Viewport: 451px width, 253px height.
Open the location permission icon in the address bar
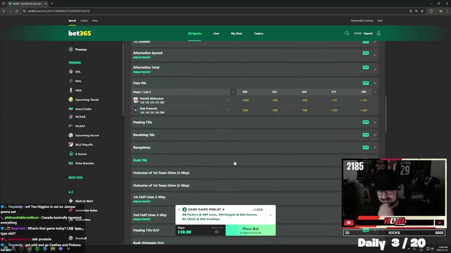411,11
